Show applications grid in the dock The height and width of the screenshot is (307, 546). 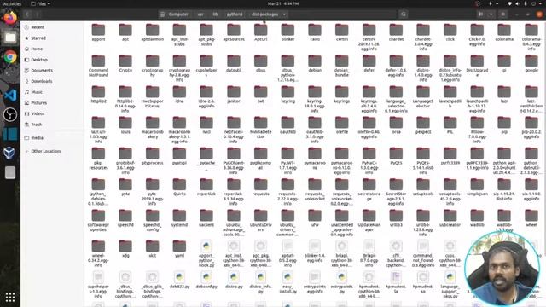click(x=10, y=298)
